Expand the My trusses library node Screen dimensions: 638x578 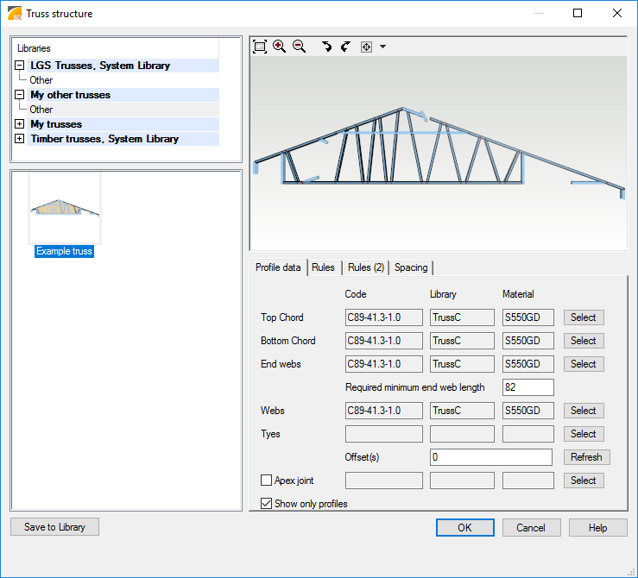(19, 124)
